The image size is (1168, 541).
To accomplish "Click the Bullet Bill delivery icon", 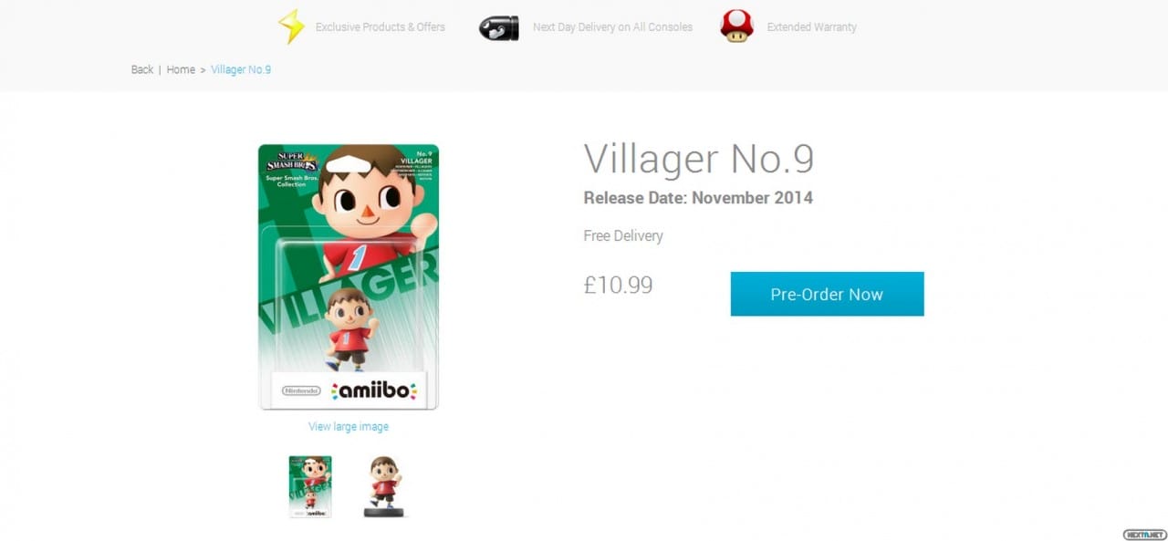I will pos(499,27).
